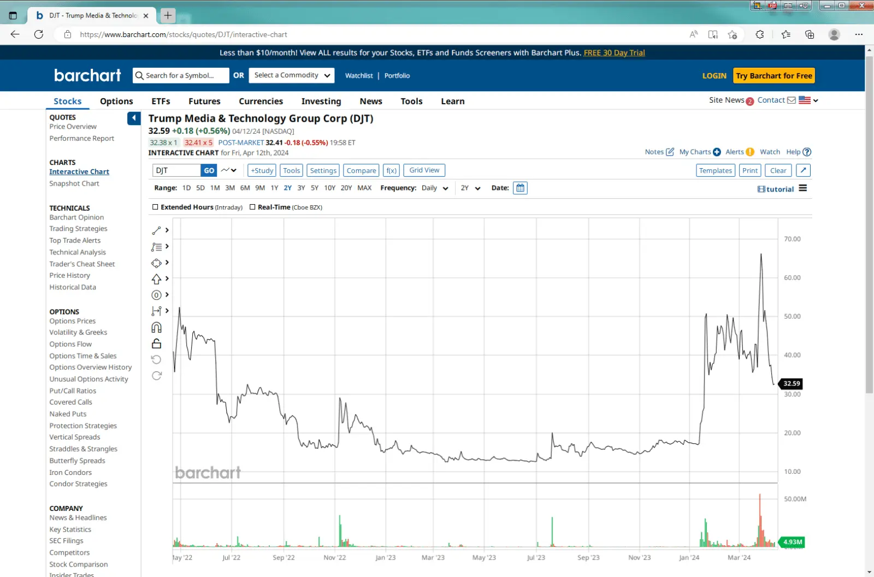Viewport: 874px width, 577px height.
Task: Expand the Select a Commodity dropdown
Action: [292, 75]
